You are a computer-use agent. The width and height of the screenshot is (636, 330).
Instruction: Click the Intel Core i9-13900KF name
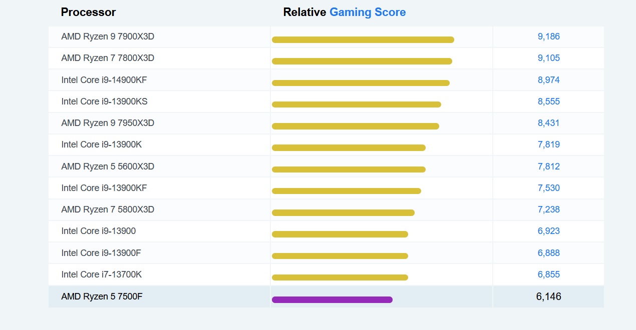click(x=104, y=188)
